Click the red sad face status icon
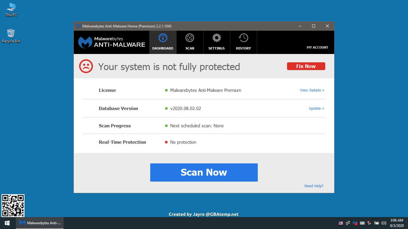 86,66
